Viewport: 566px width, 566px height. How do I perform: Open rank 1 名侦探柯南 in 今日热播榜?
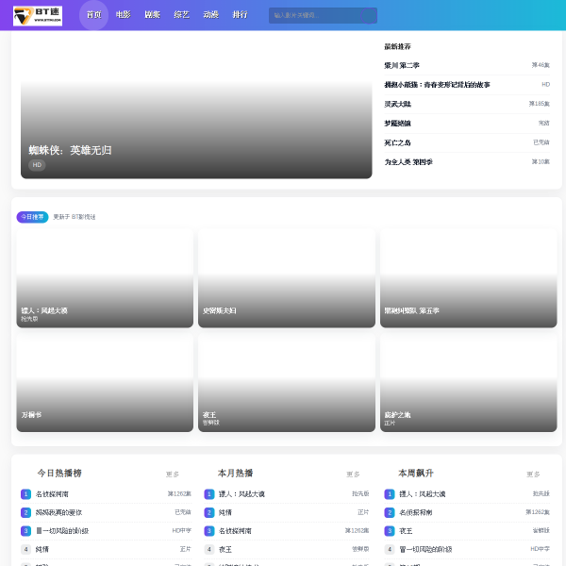[106, 493]
